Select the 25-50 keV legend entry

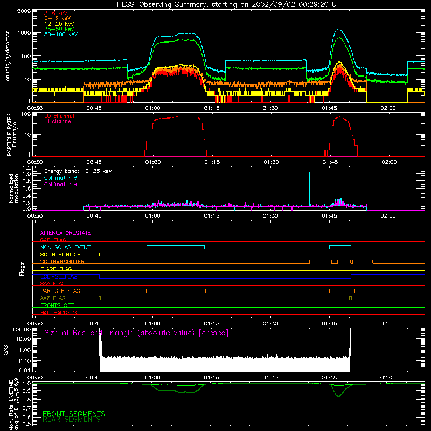click(x=59, y=29)
